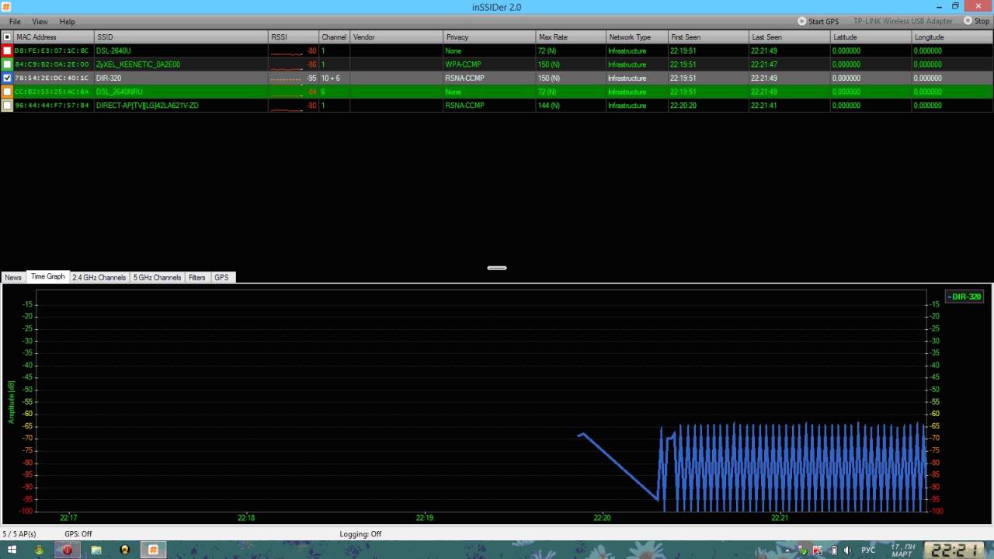
Task: Click the Longitude column header
Action: pos(953,36)
